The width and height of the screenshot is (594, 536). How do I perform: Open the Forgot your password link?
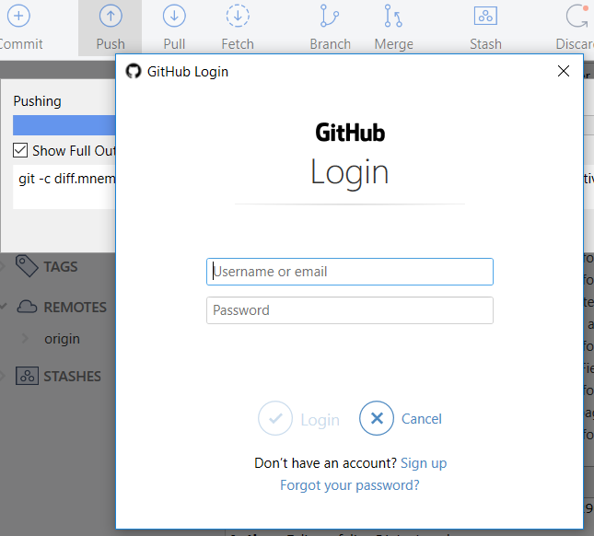coord(350,485)
